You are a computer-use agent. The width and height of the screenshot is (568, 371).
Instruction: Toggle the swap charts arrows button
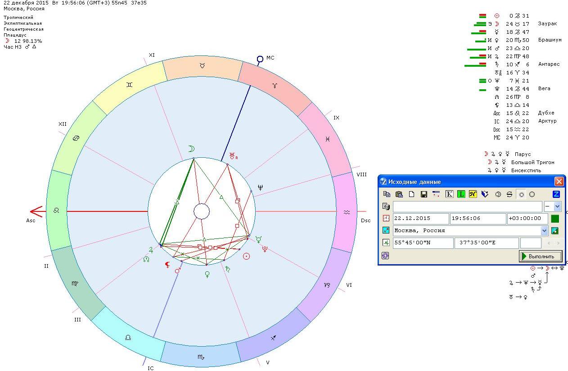pyautogui.click(x=509, y=194)
